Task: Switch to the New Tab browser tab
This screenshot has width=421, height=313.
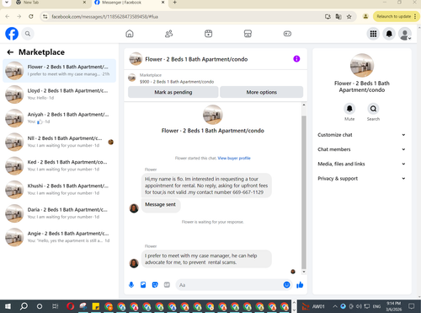Action: coord(51,3)
